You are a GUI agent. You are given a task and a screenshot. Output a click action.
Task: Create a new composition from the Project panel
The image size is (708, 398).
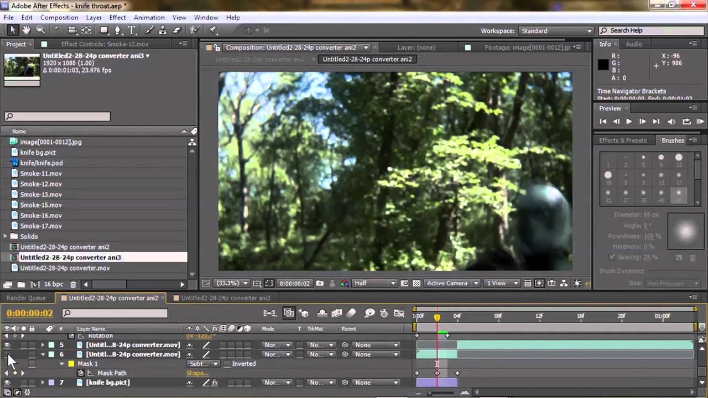tap(35, 284)
